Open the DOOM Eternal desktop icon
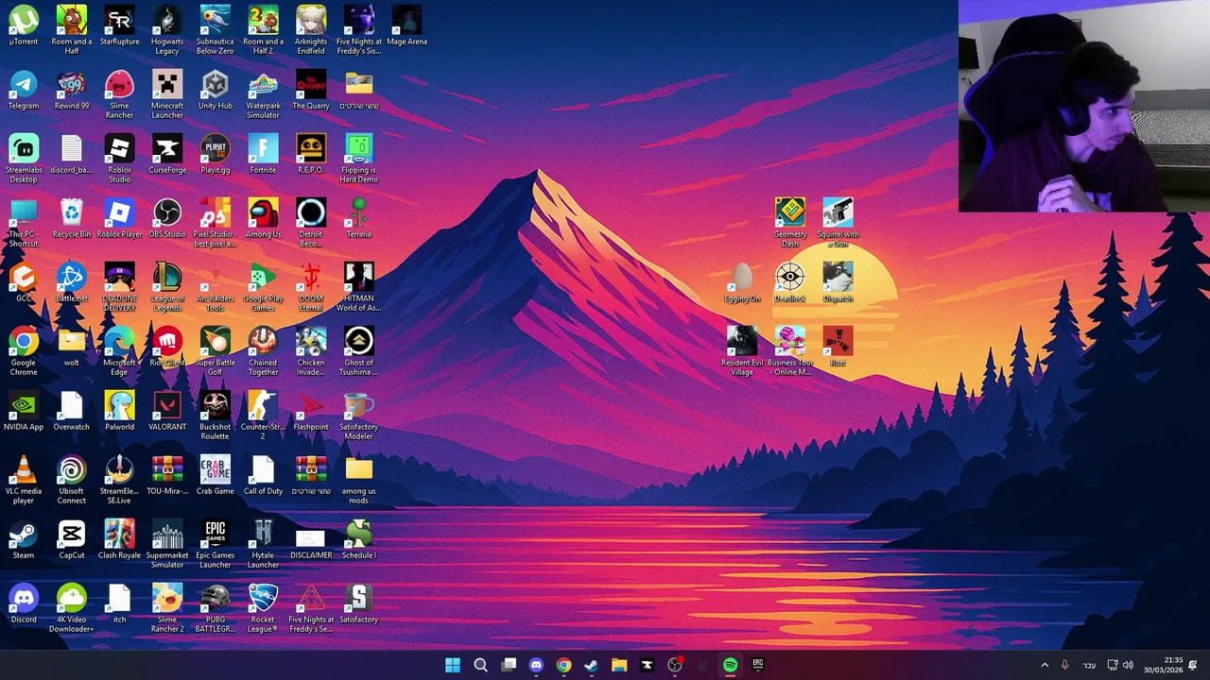 coord(311,287)
